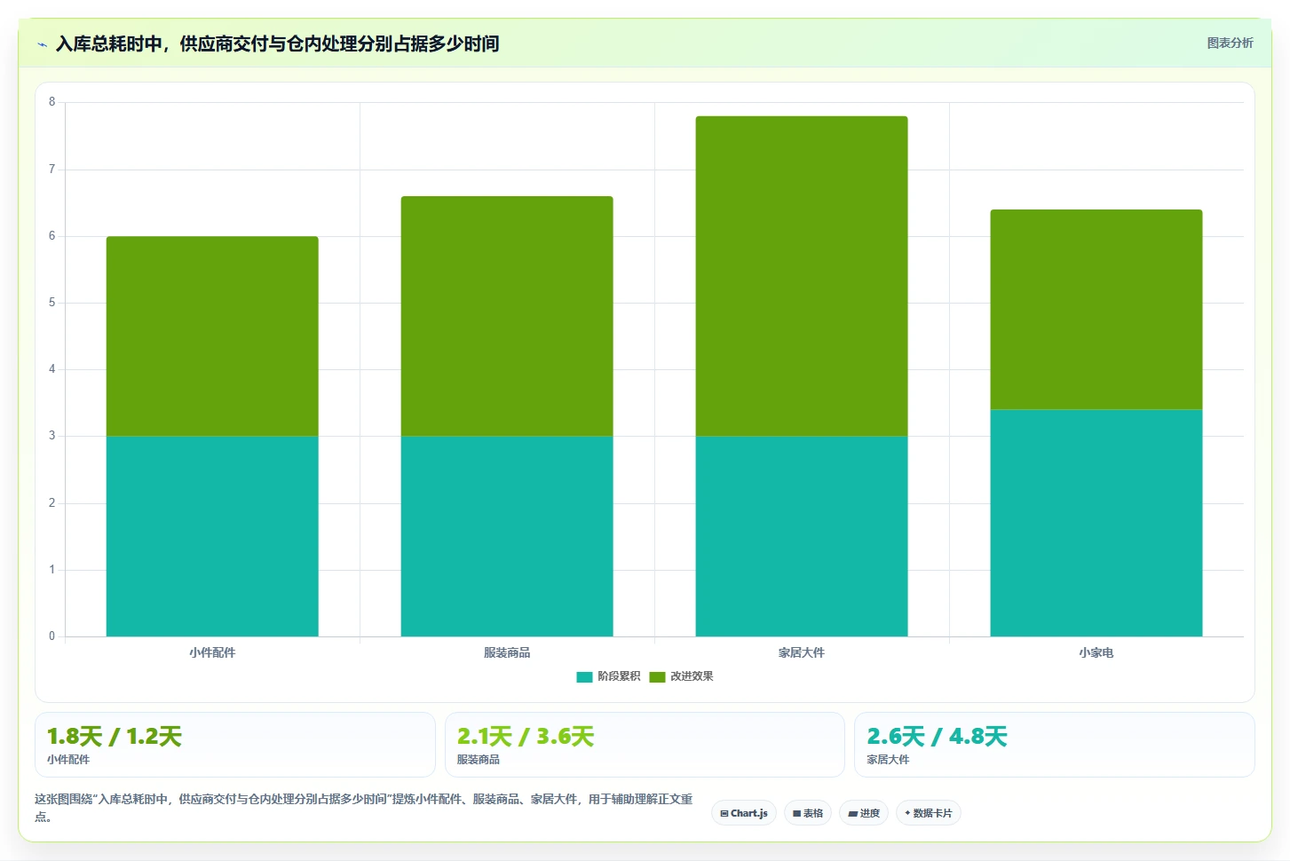Screen dimensions: 1290x861
Task: Click the icon inside the Chart.js chip
Action: coord(724,813)
